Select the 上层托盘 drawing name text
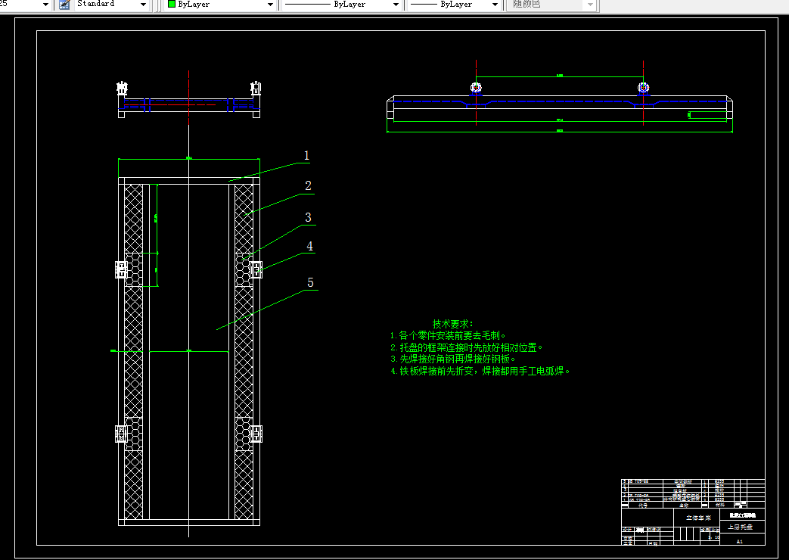 (x=740, y=527)
